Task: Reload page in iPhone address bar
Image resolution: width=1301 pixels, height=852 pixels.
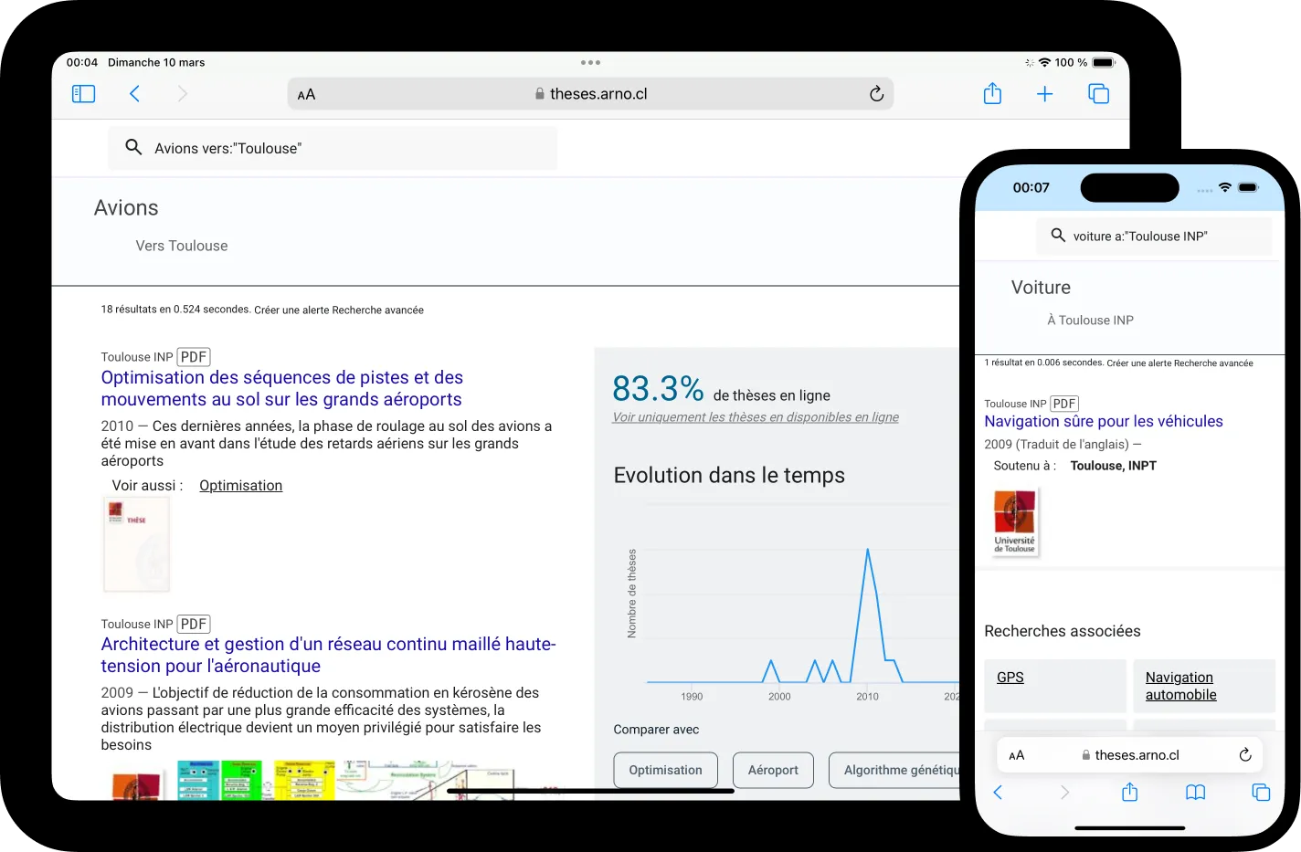Action: point(1244,755)
